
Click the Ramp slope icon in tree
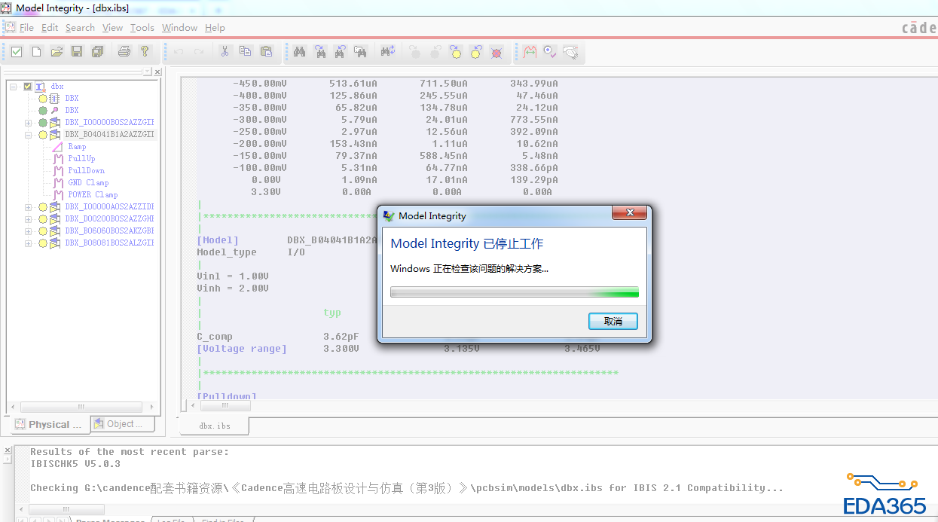point(57,147)
